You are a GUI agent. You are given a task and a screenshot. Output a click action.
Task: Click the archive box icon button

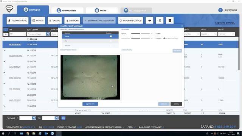pyautogui.click(x=170, y=20)
